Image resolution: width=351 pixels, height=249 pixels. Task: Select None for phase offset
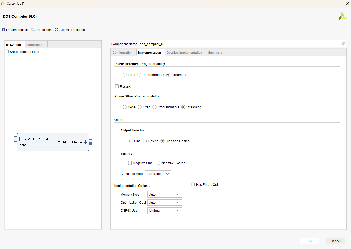[x=125, y=107]
